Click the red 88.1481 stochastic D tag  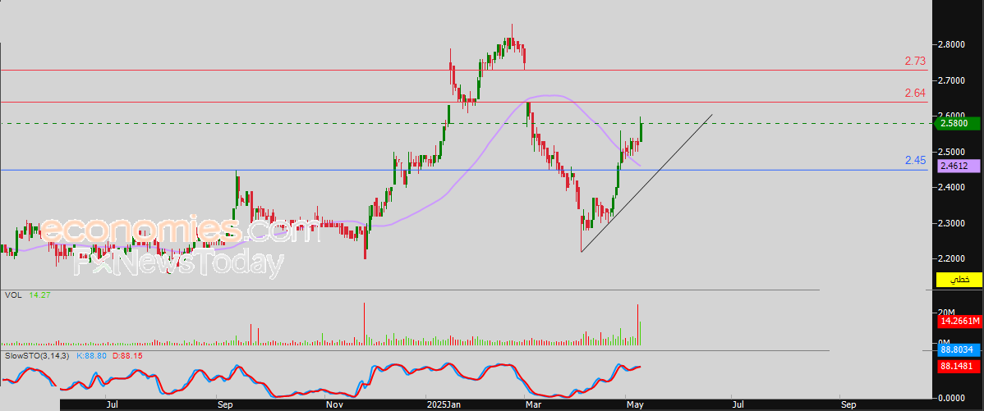pyautogui.click(x=959, y=368)
